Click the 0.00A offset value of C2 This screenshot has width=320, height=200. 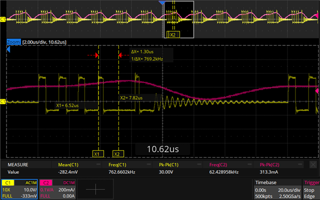pyautogui.click(x=69, y=196)
